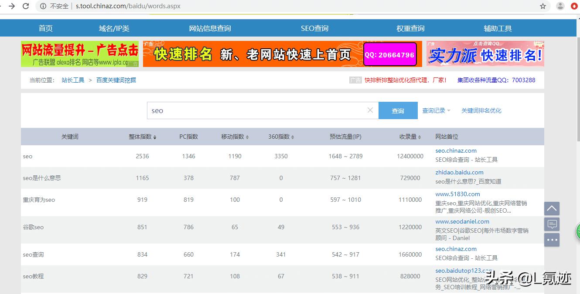This screenshot has width=580, height=294.
Task: Clear the search box using the X icon
Action: pyautogui.click(x=370, y=110)
